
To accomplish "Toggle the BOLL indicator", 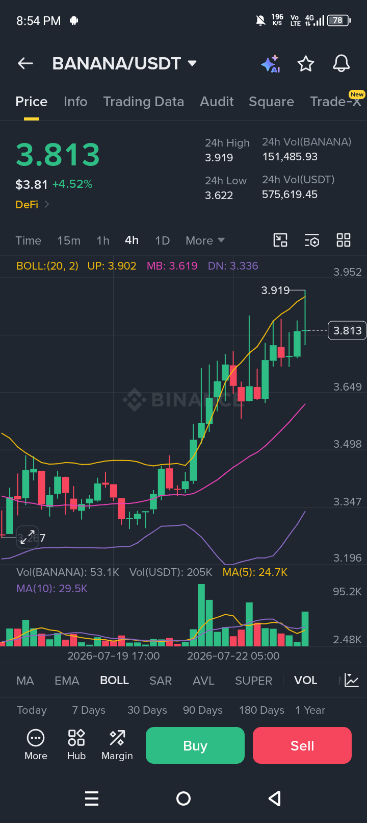I will click(114, 681).
